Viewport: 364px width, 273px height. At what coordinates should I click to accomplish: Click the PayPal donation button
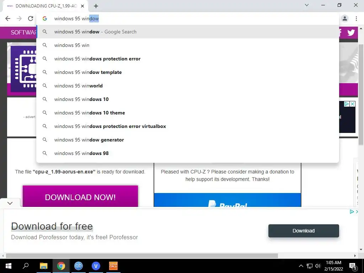click(x=227, y=200)
